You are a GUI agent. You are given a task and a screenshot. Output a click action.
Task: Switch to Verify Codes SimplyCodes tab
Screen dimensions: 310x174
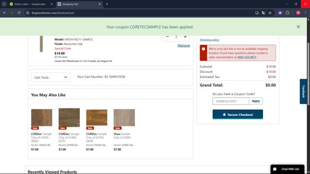click(x=30, y=4)
